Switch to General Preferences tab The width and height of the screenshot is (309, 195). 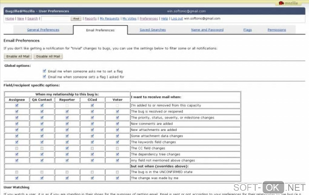43,30
